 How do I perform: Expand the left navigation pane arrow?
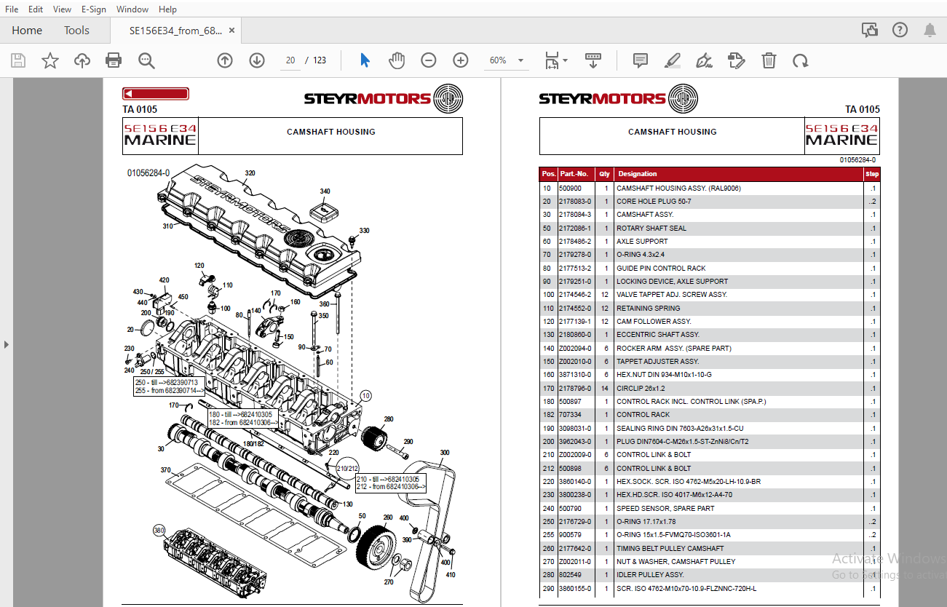coord(7,344)
